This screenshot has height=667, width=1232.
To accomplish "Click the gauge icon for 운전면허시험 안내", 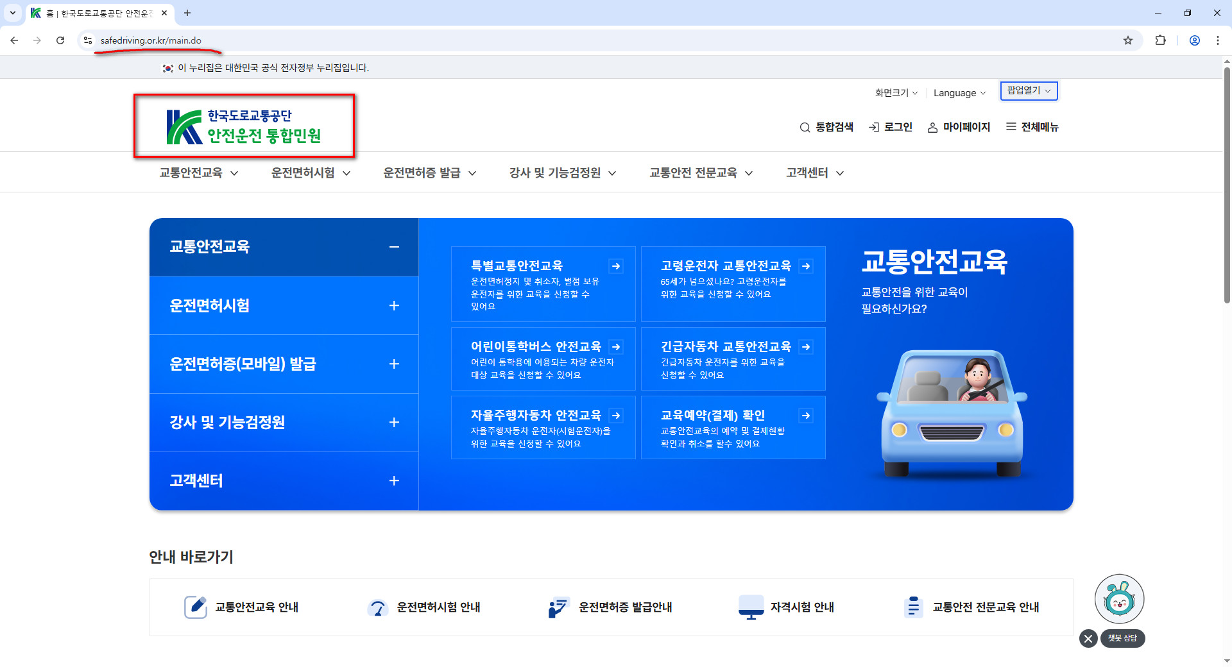I will click(378, 607).
